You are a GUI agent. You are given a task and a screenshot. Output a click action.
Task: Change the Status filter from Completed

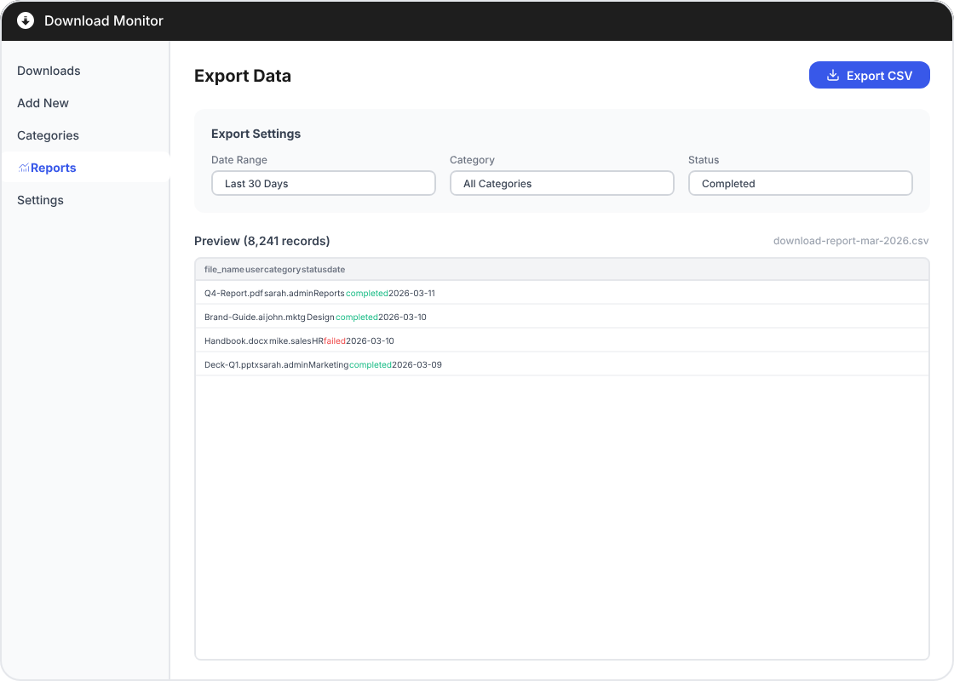801,183
